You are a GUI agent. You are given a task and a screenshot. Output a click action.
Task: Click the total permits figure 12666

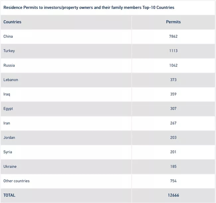pos(173,195)
